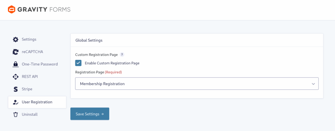Image resolution: width=335 pixels, height=131 pixels.
Task: Open the Registration Page dropdown
Action: pos(197,84)
